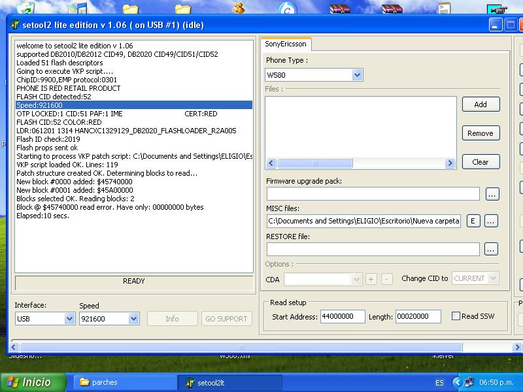Select the 'Flash props sent ok' log line
Image resolution: width=523 pixels, height=392 pixels.
click(47, 148)
